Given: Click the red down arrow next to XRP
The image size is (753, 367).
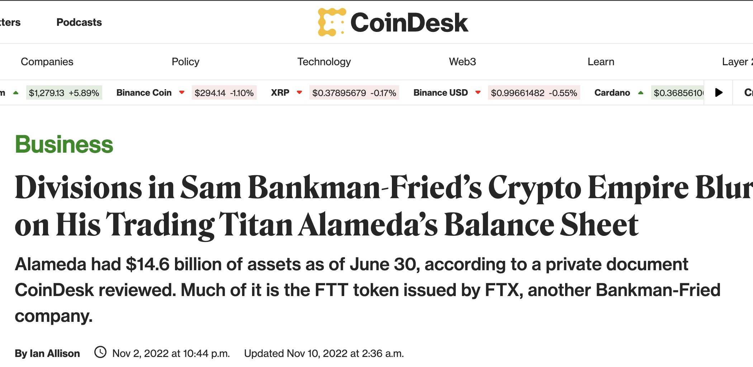Looking at the screenshot, I should [299, 92].
